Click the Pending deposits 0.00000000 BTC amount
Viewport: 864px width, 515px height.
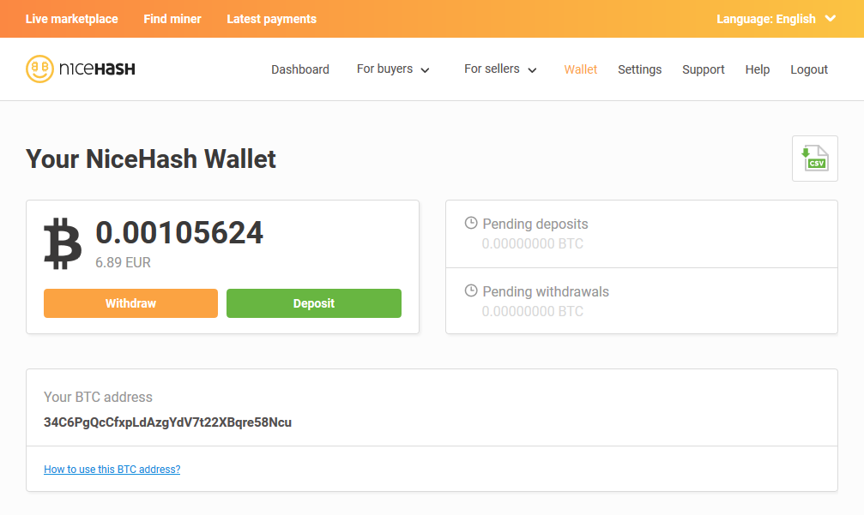point(532,243)
